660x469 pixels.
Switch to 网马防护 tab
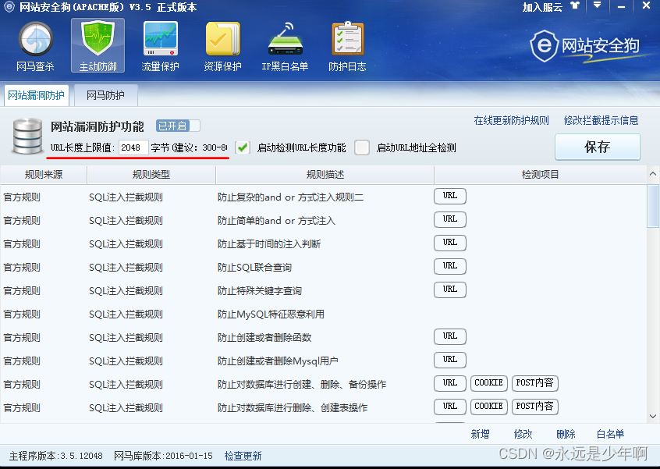pos(105,95)
